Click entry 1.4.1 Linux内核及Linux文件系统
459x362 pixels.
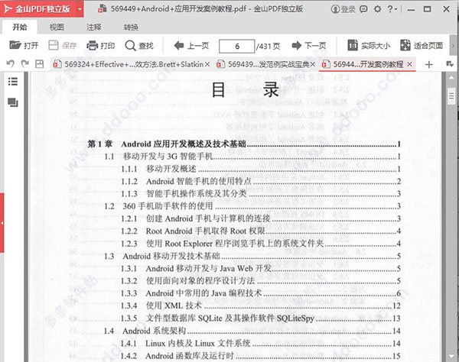point(261,344)
